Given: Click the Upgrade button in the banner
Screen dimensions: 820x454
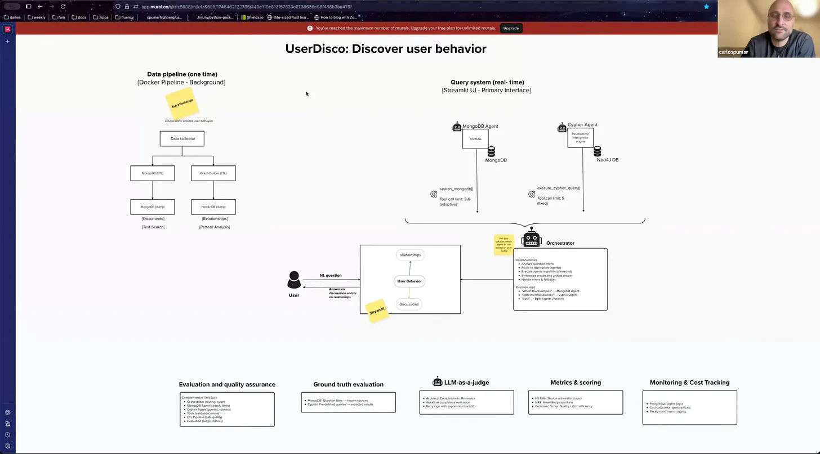Looking at the screenshot, I should click(x=510, y=28).
